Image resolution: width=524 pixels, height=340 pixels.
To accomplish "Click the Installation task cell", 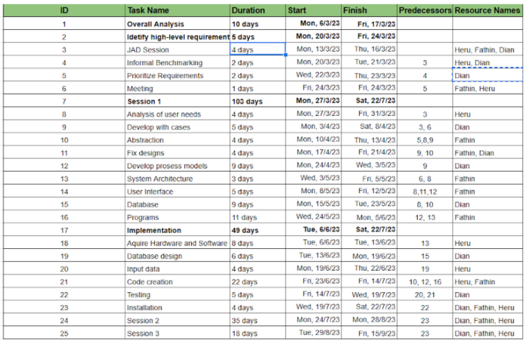I will pos(178,308).
